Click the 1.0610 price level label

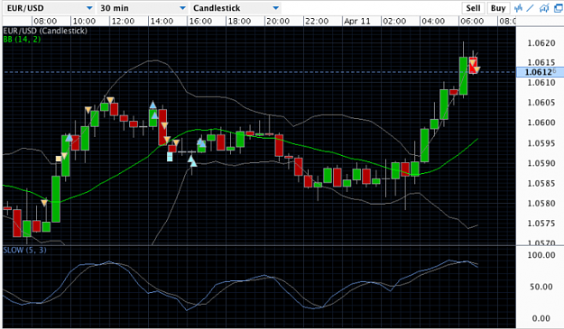pyautogui.click(x=541, y=83)
